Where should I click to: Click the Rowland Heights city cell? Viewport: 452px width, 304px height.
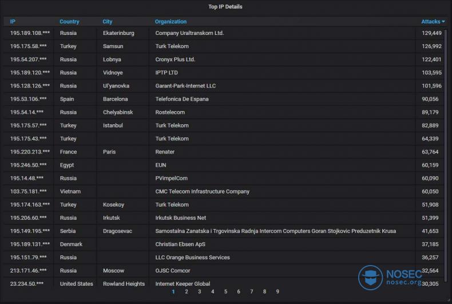[124, 284]
